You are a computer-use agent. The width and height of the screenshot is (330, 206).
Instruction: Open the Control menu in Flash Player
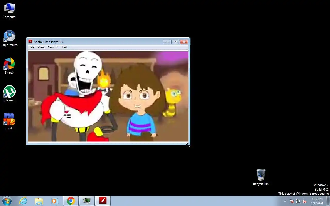(53, 47)
